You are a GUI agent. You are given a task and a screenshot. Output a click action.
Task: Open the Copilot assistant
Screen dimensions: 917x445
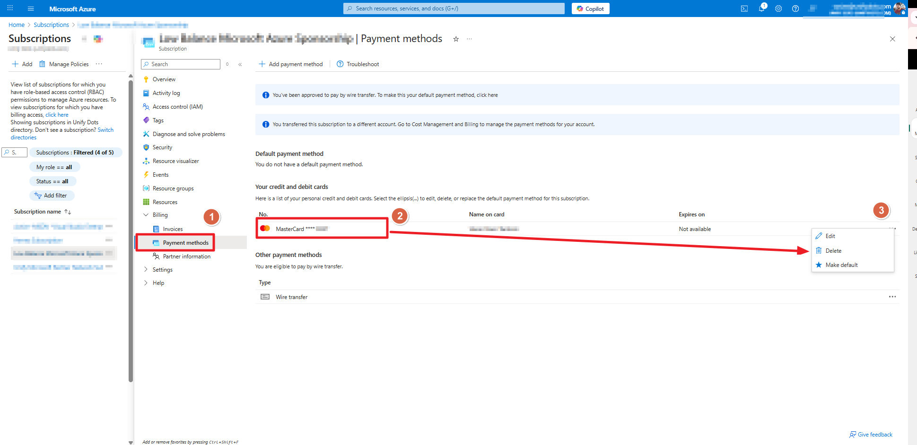pos(590,8)
